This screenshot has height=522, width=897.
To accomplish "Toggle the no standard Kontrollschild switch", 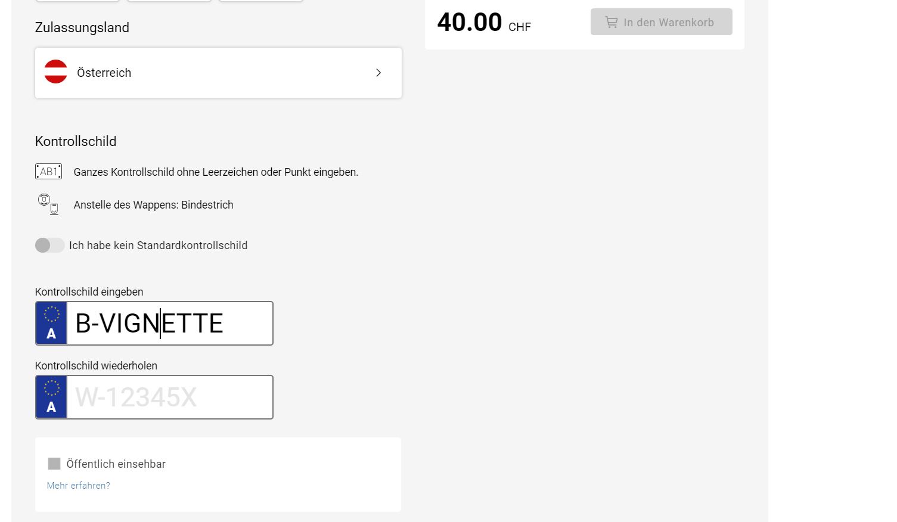I will (x=49, y=245).
